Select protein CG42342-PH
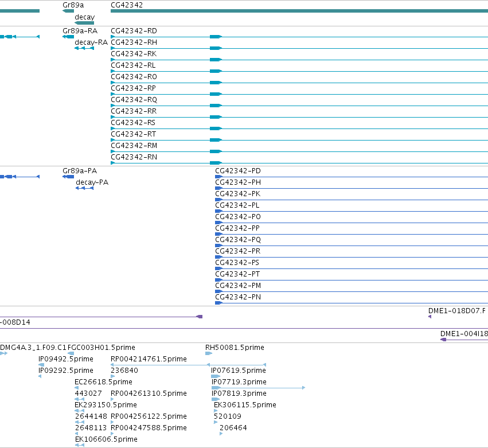 point(238,182)
